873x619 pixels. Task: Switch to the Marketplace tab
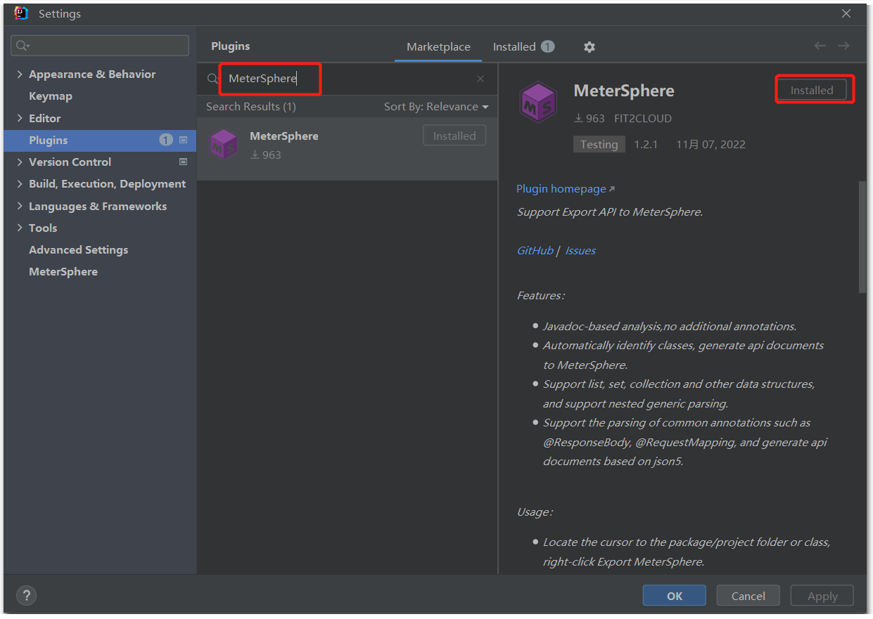pos(438,47)
